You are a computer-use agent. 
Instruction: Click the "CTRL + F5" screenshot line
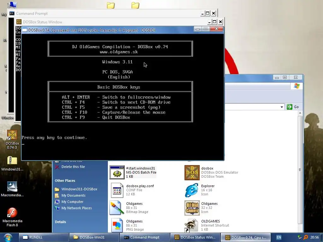[x=111, y=107]
